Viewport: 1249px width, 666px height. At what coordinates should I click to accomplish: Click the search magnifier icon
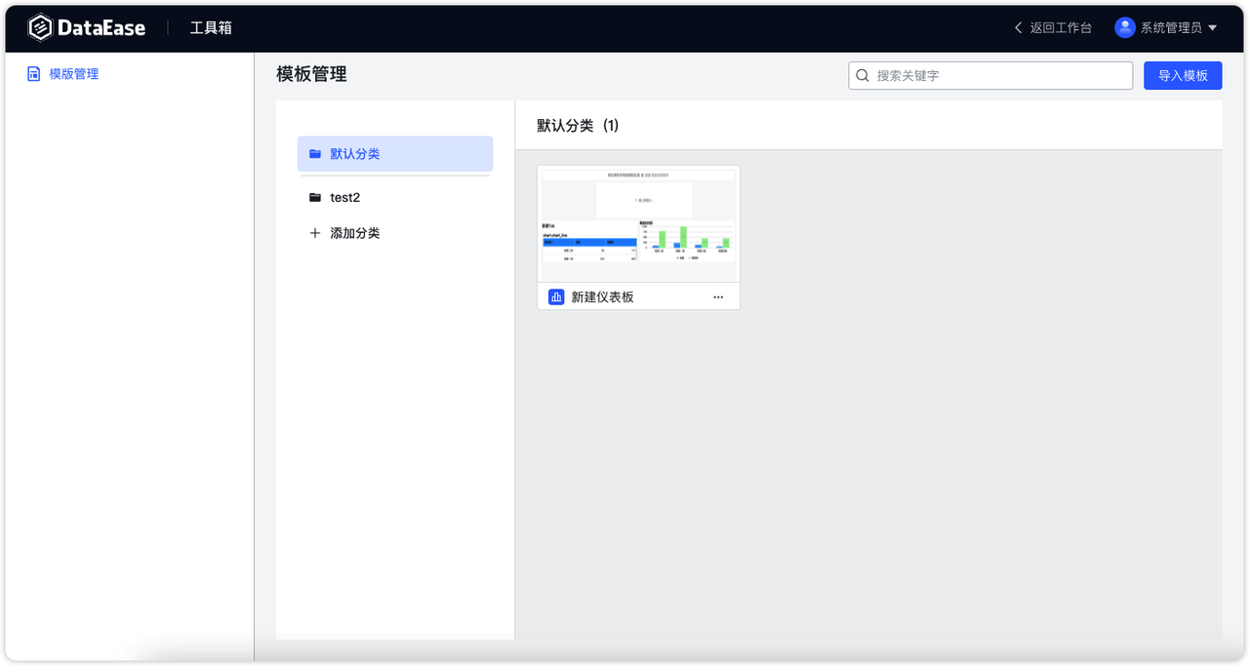tap(863, 75)
